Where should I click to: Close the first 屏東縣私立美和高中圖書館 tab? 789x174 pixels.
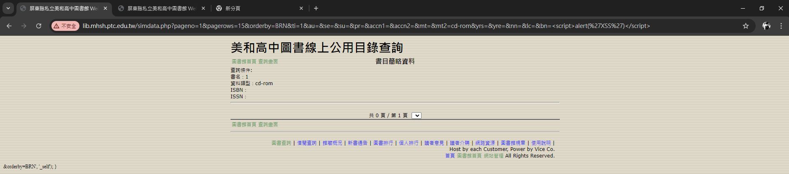pyautogui.click(x=105, y=8)
